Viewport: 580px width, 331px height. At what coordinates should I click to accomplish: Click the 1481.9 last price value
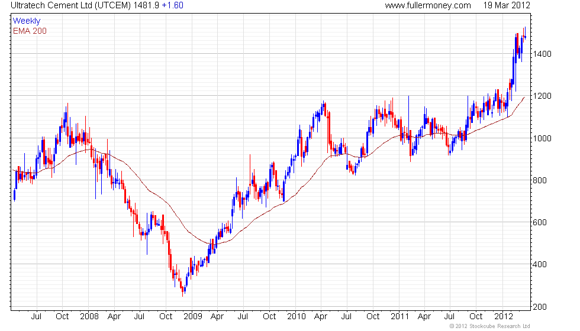click(x=147, y=5)
